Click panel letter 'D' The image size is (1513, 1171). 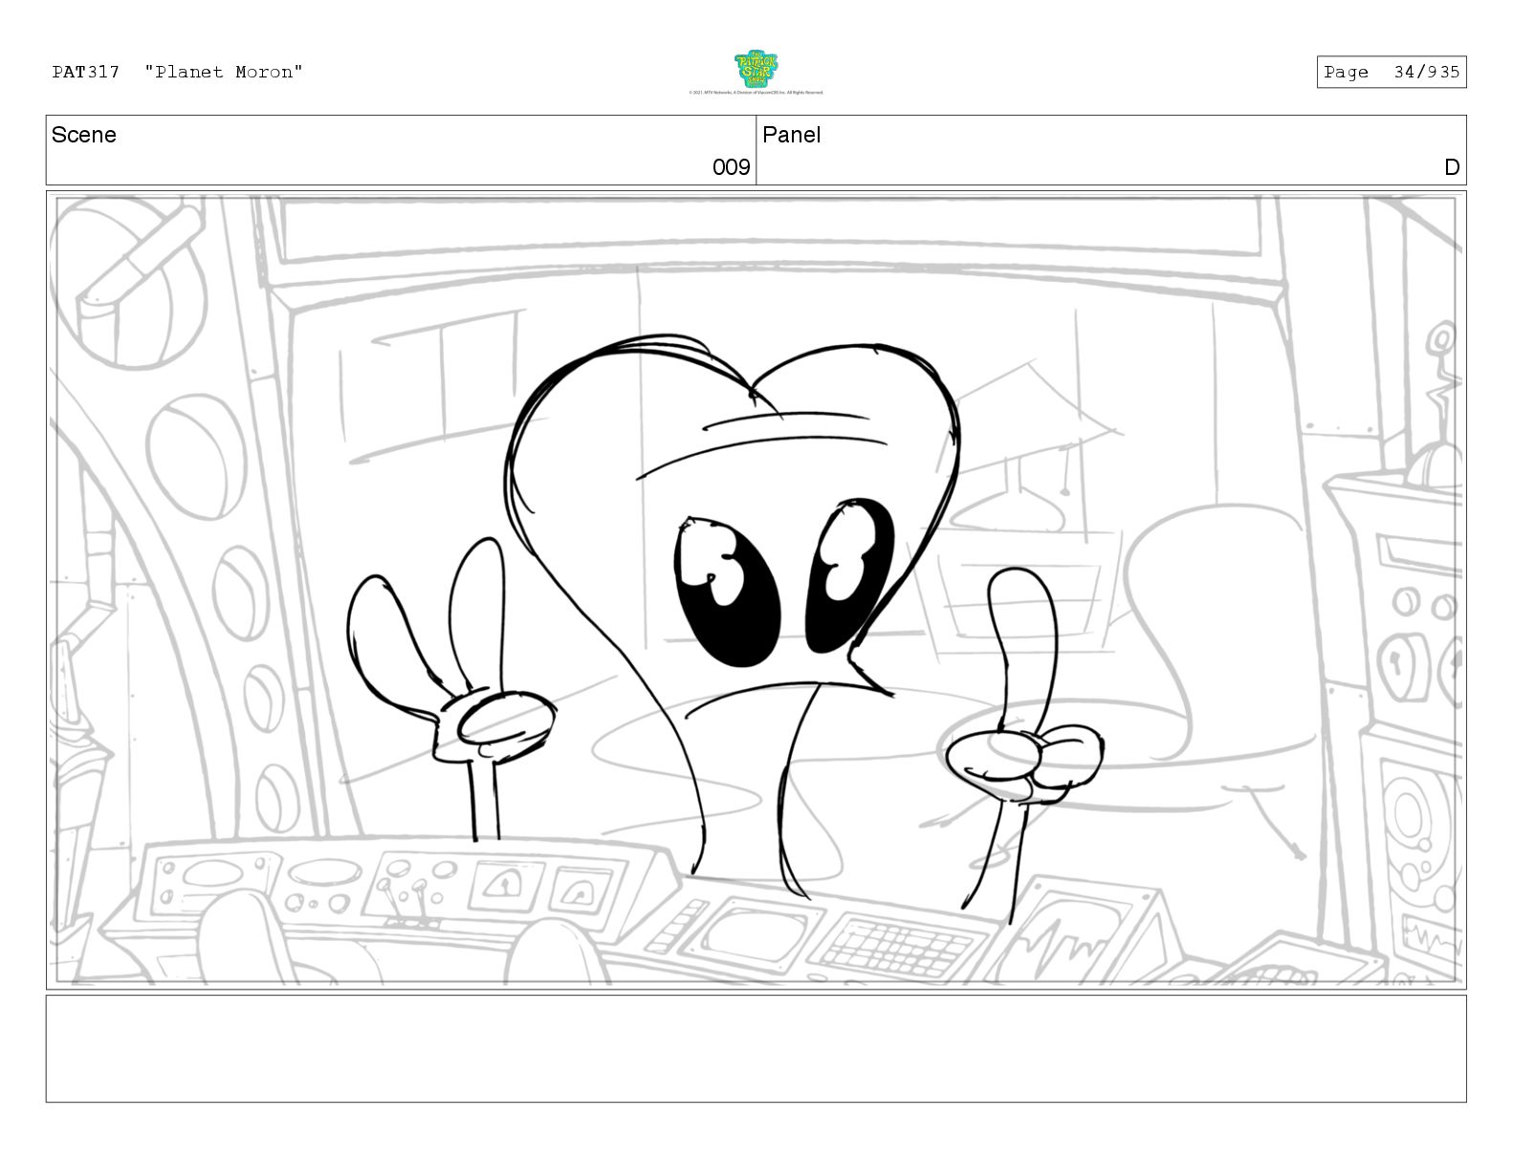pos(1451,167)
